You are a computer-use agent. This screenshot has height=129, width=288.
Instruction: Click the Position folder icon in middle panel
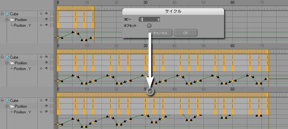12,63
